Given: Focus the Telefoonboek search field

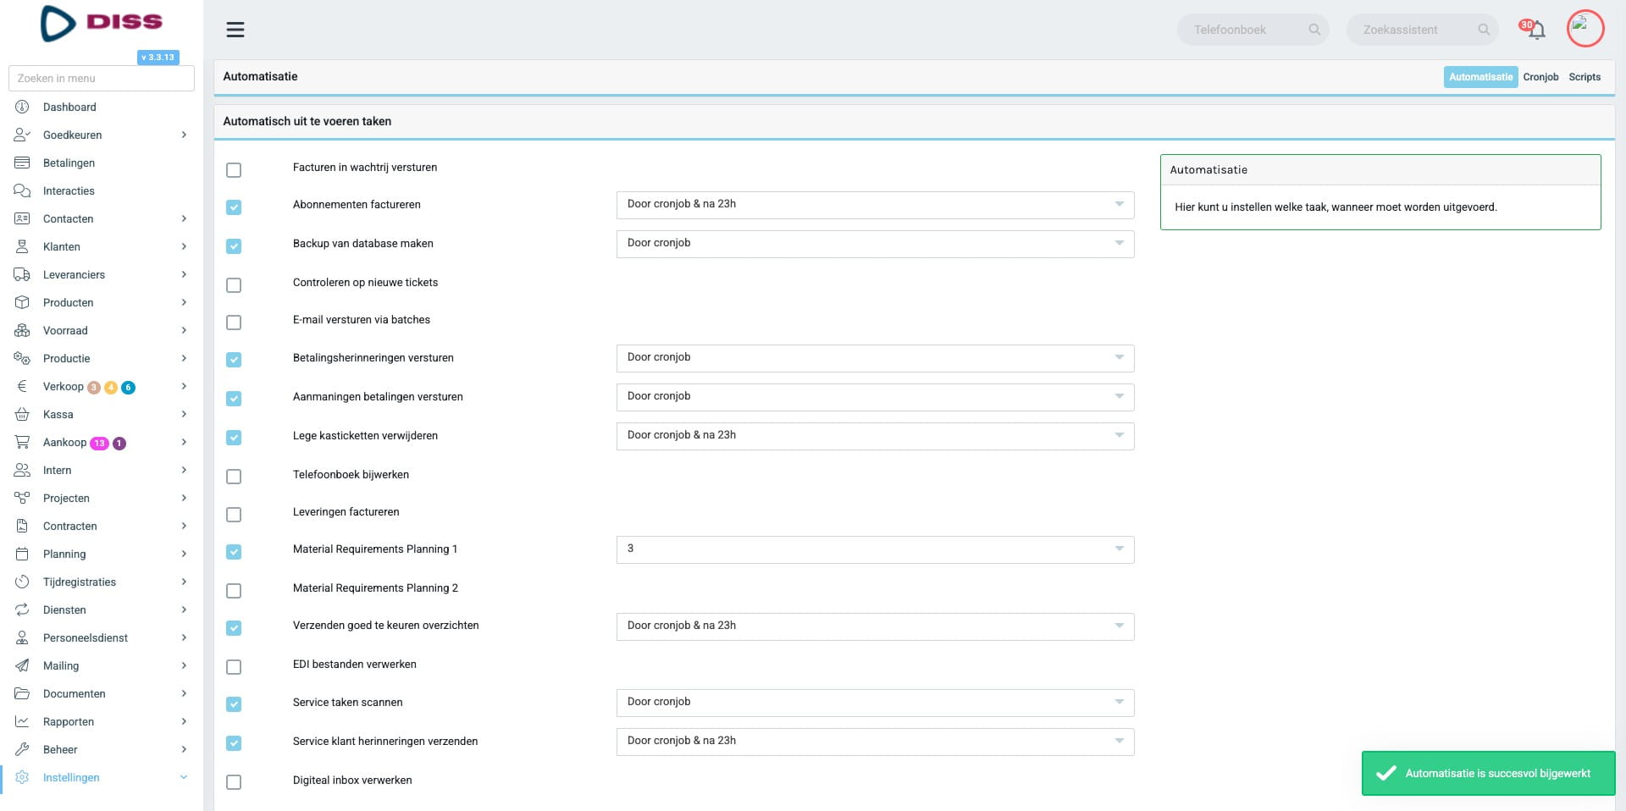Looking at the screenshot, I should click(x=1253, y=30).
